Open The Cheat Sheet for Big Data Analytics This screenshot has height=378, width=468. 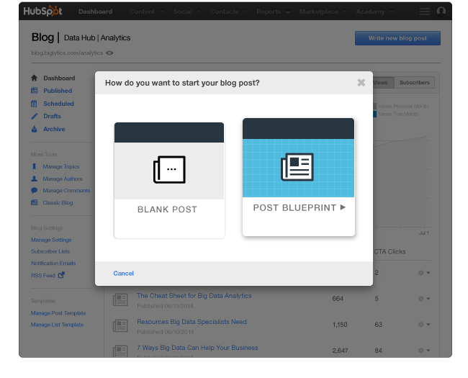194,296
